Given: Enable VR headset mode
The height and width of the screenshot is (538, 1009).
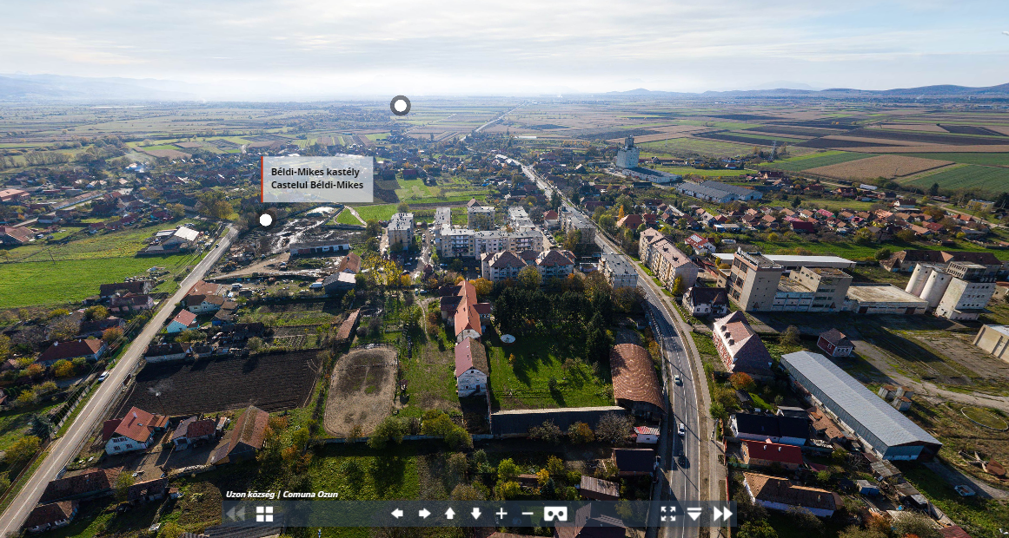Looking at the screenshot, I should point(555,514).
